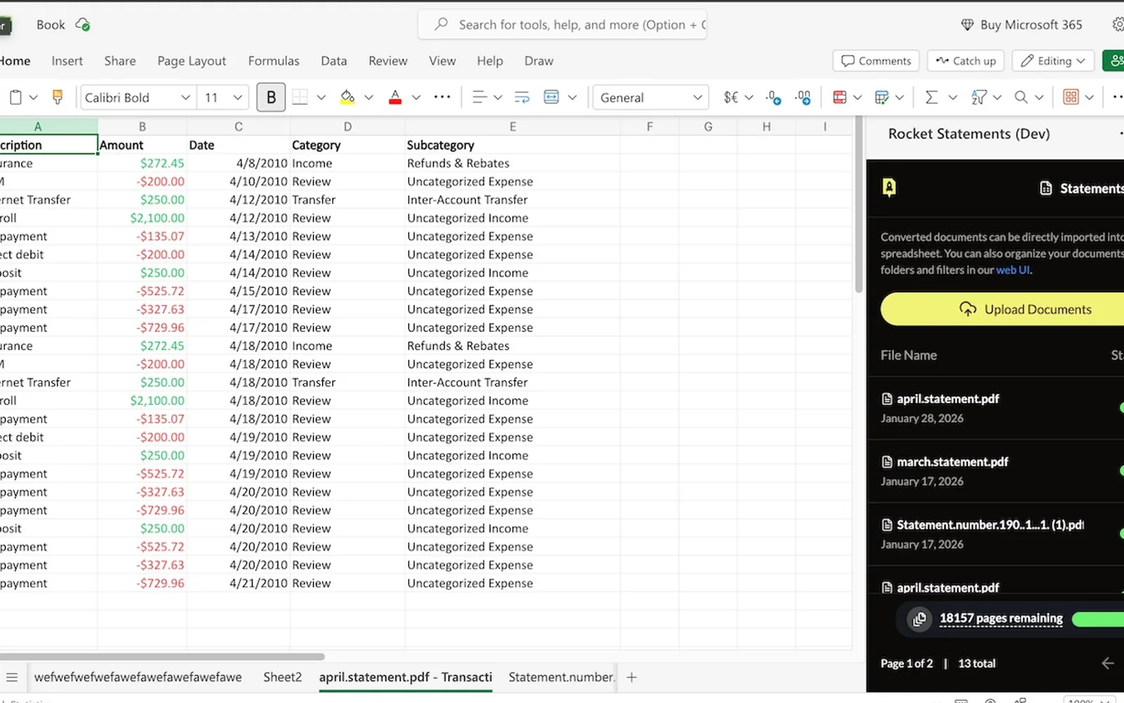Screen dimensions: 1124x703
Task: Open the Formulas ribbon tab
Action: coord(273,61)
